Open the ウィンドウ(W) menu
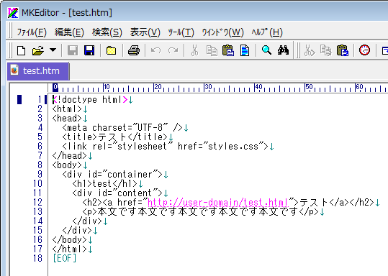The height and width of the screenshot is (276, 388). click(223, 32)
